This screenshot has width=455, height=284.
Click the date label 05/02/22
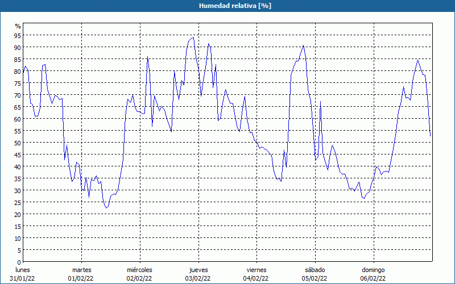[x=315, y=278]
